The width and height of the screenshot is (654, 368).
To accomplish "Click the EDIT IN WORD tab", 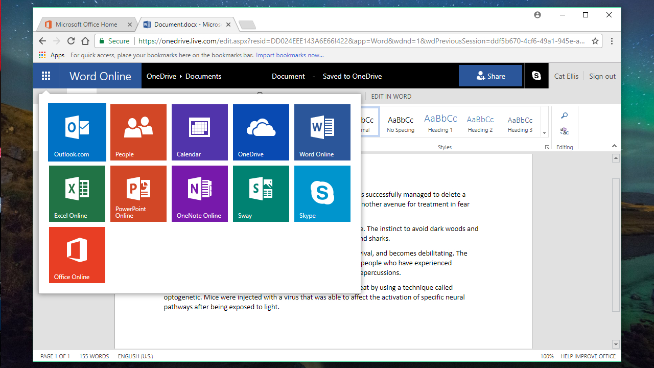I will [x=391, y=96].
